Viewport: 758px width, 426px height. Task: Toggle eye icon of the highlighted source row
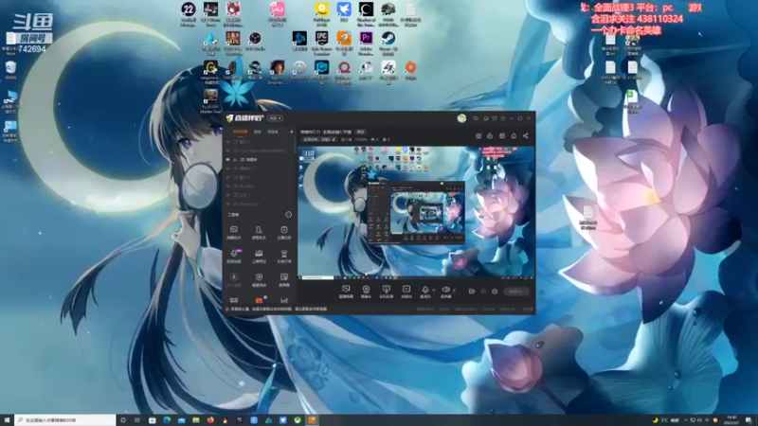[x=227, y=159]
